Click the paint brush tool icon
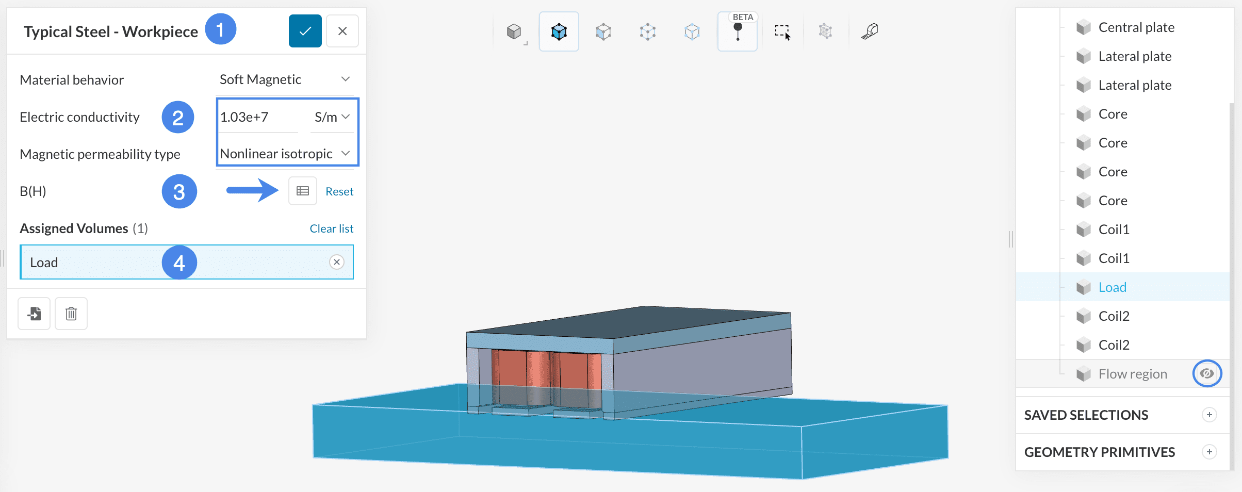1242x492 pixels. pyautogui.click(x=870, y=32)
